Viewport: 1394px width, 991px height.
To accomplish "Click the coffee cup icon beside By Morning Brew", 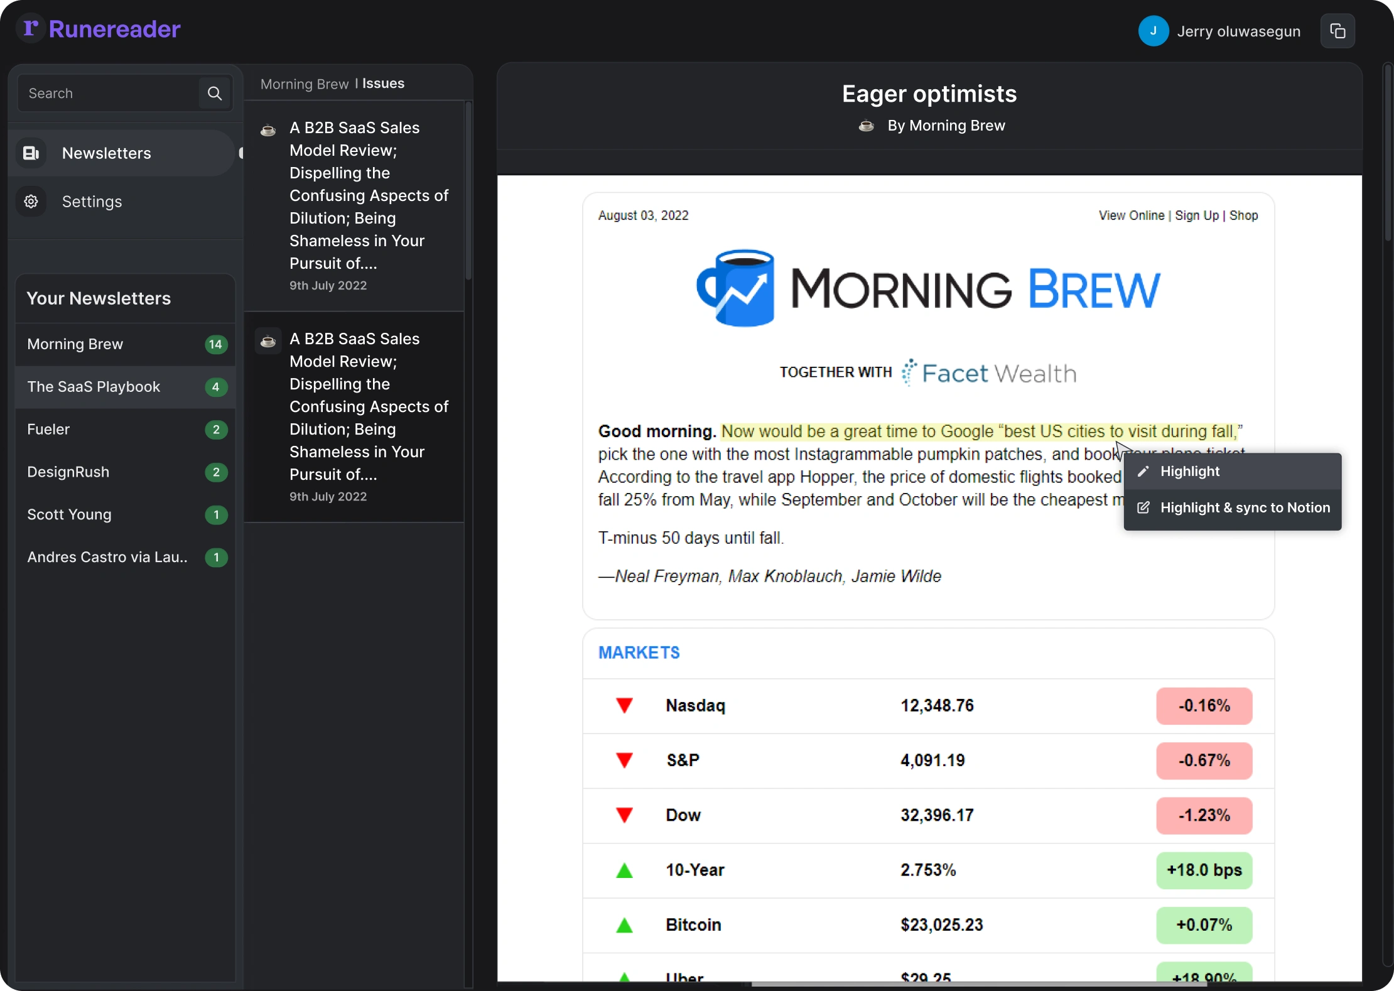I will [x=867, y=126].
